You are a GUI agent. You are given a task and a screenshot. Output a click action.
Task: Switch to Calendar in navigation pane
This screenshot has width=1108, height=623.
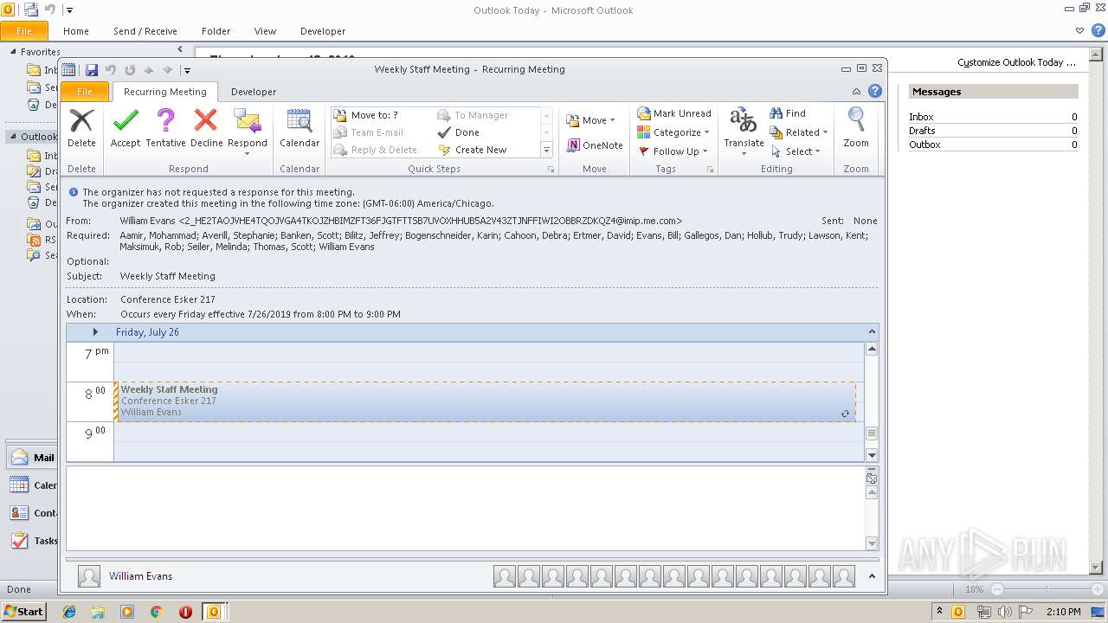33,485
